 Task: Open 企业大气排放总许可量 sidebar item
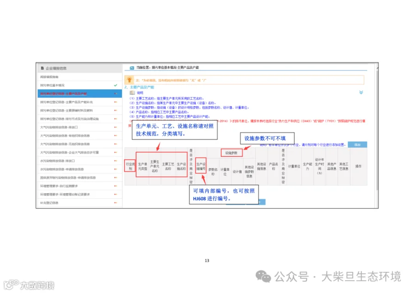[80, 152]
